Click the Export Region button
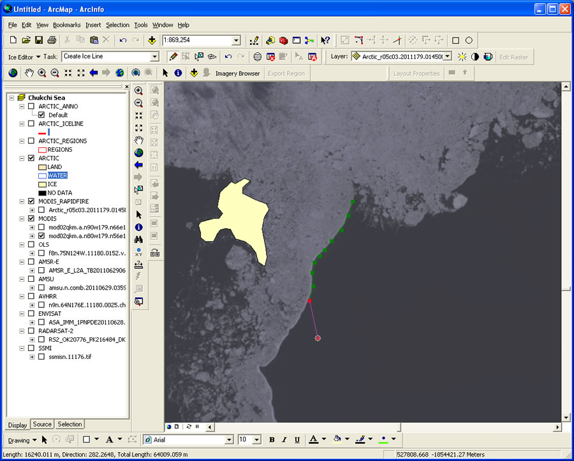The width and height of the screenshot is (574, 461). click(x=286, y=73)
